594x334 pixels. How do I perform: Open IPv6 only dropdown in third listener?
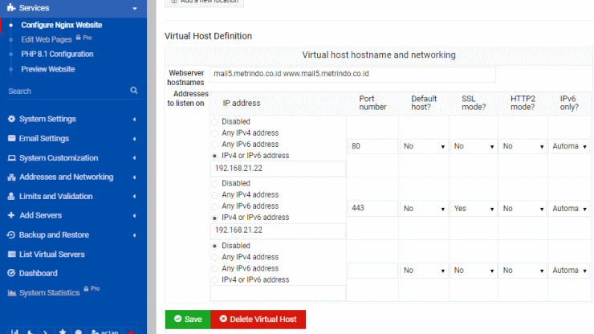pos(569,271)
